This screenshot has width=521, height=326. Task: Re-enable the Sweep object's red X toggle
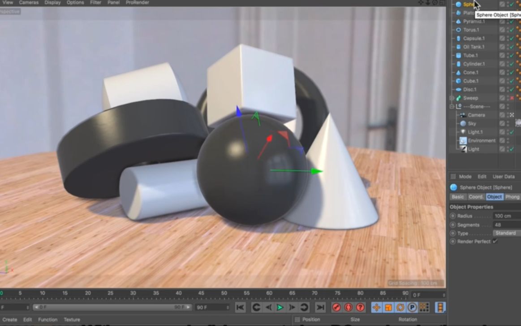(x=512, y=98)
